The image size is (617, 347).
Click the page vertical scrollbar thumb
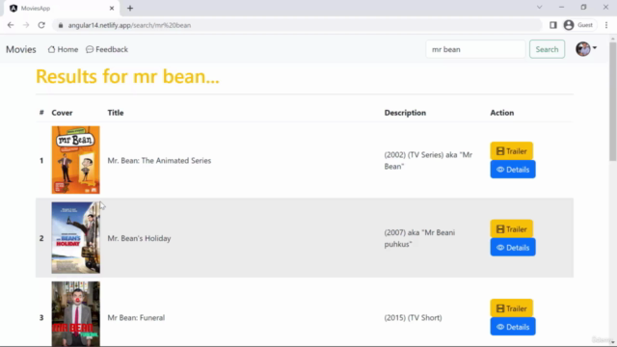click(x=613, y=100)
